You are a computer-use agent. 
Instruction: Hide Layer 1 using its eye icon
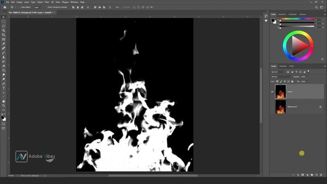click(272, 91)
